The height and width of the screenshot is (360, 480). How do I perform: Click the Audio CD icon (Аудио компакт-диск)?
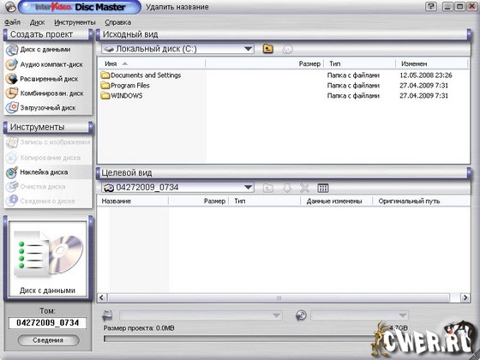click(12, 64)
